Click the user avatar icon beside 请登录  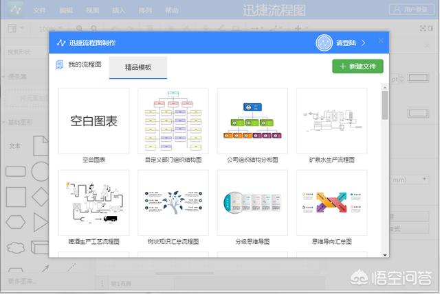click(324, 42)
